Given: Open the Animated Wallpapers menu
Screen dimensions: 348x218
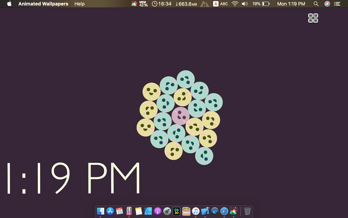Looking at the screenshot, I should (43, 4).
